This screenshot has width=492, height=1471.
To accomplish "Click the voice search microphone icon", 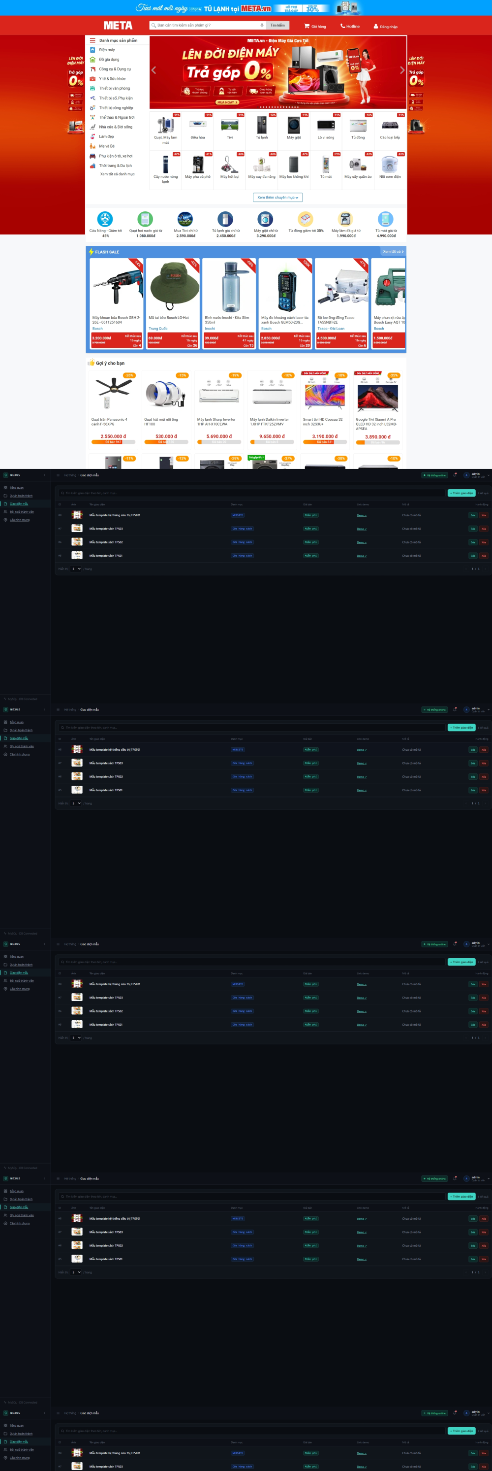I will 262,25.
